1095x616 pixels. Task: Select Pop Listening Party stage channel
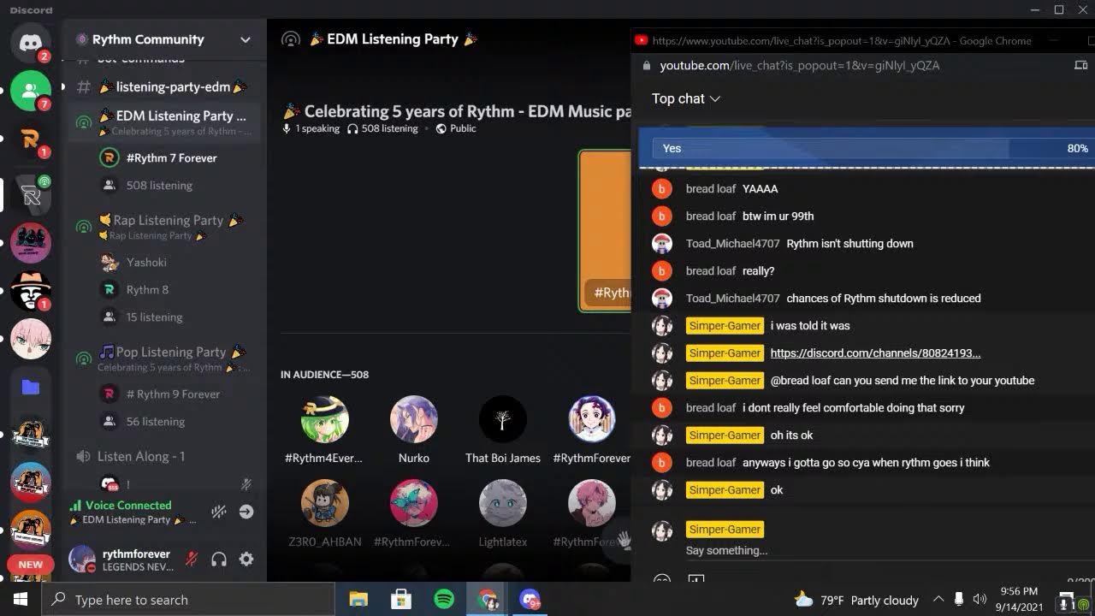click(163, 358)
